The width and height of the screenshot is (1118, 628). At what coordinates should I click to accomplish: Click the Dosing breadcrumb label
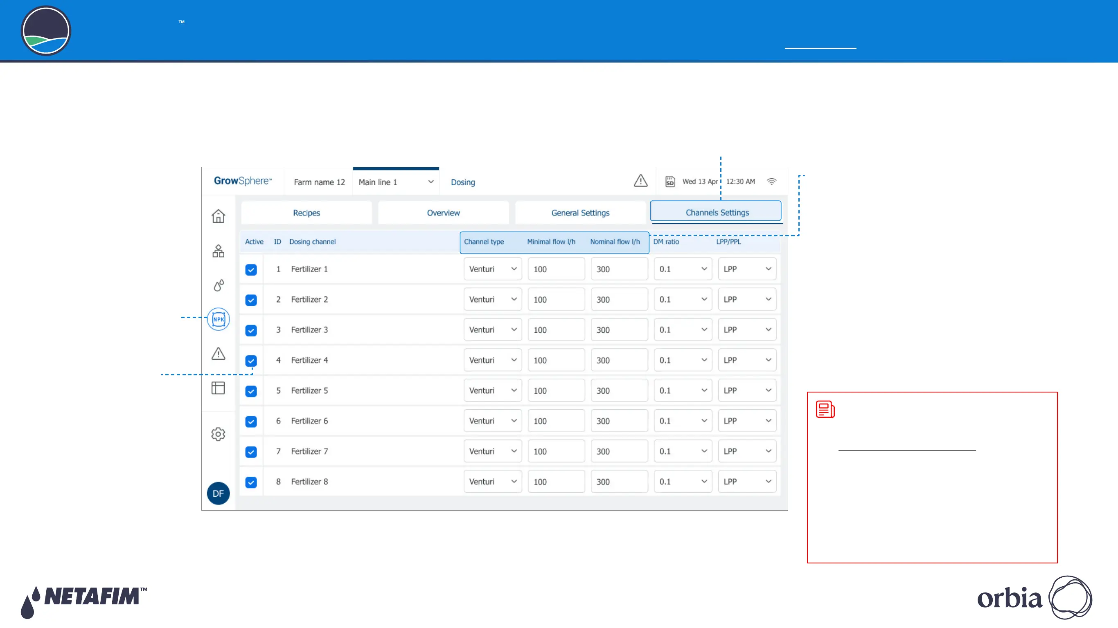point(463,182)
